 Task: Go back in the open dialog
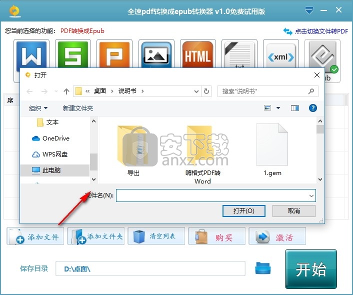[x=29, y=91]
